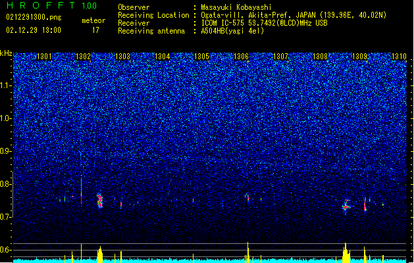414x263 pixels.
Task: Click the timestamp 02.12.29 13:00
Action: 34,30
